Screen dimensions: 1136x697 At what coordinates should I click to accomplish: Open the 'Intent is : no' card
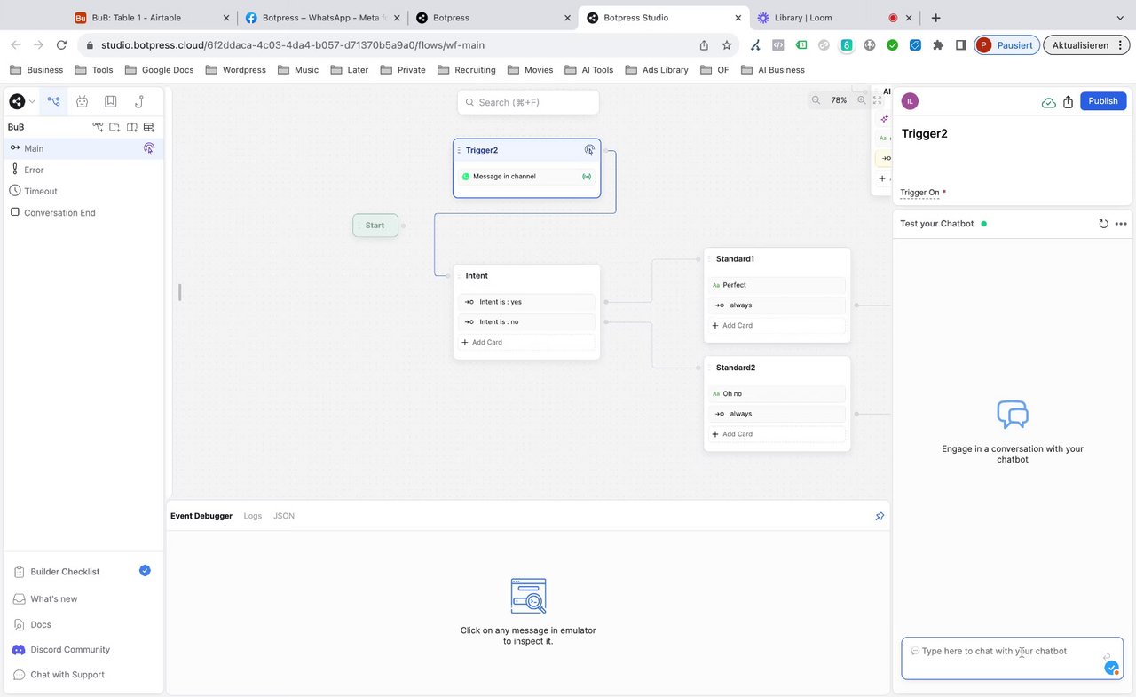point(526,322)
